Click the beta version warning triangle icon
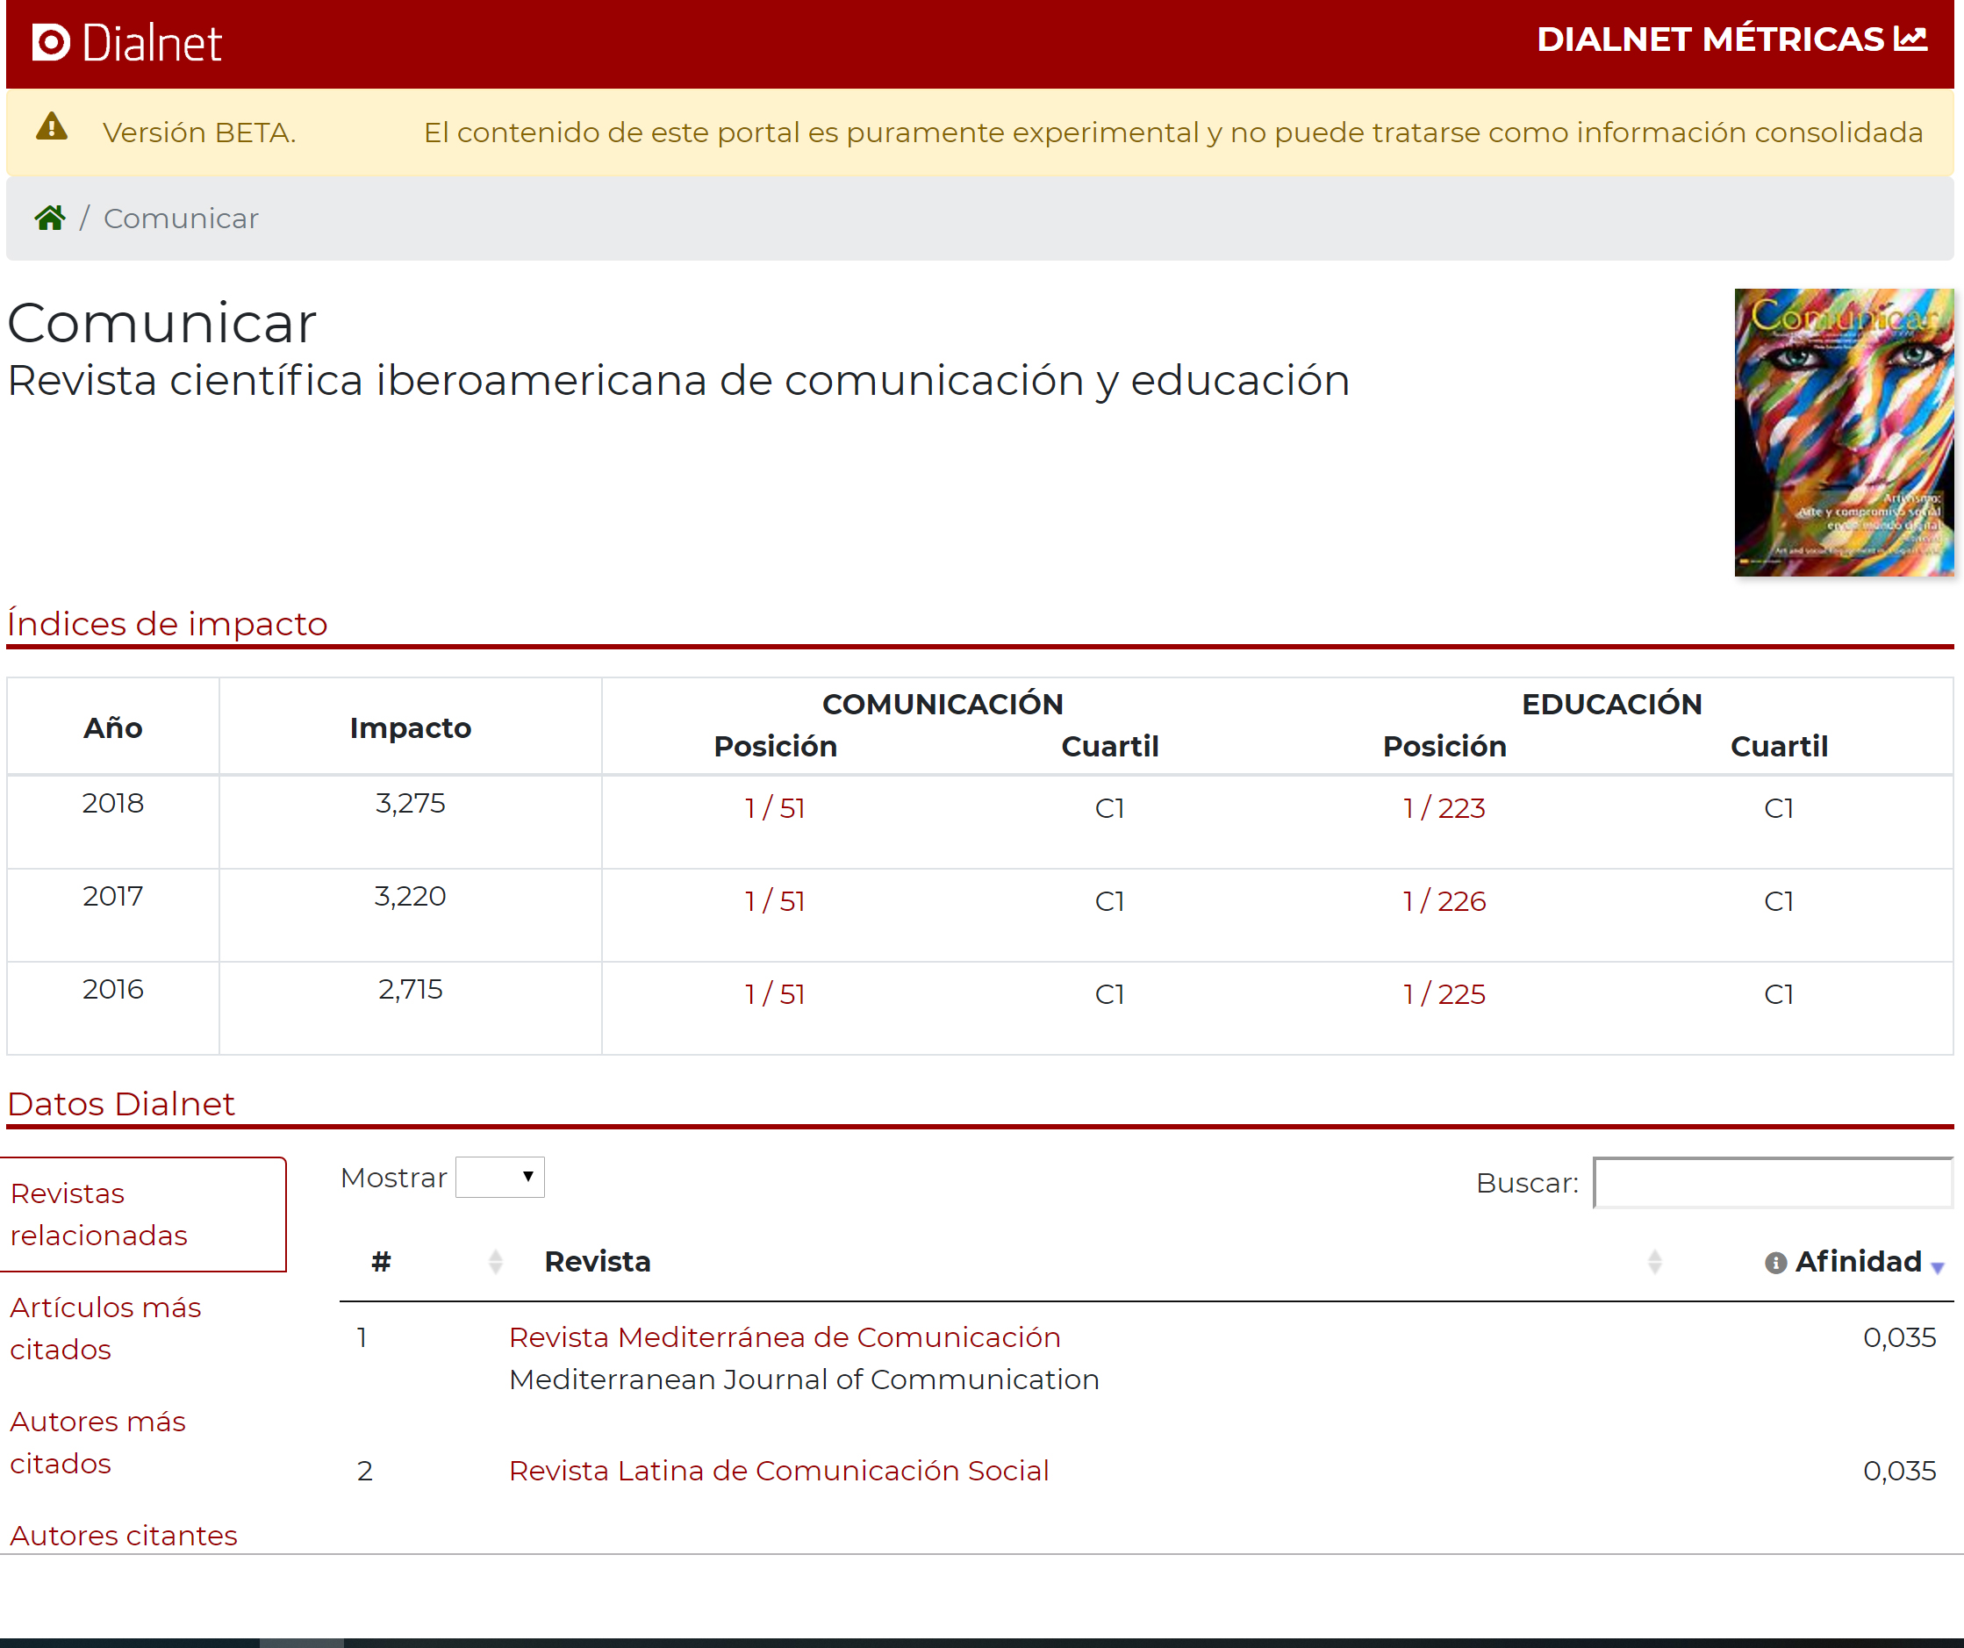This screenshot has width=1964, height=1648. point(52,126)
